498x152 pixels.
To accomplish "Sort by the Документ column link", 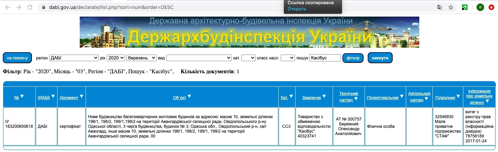I will (x=69, y=98).
